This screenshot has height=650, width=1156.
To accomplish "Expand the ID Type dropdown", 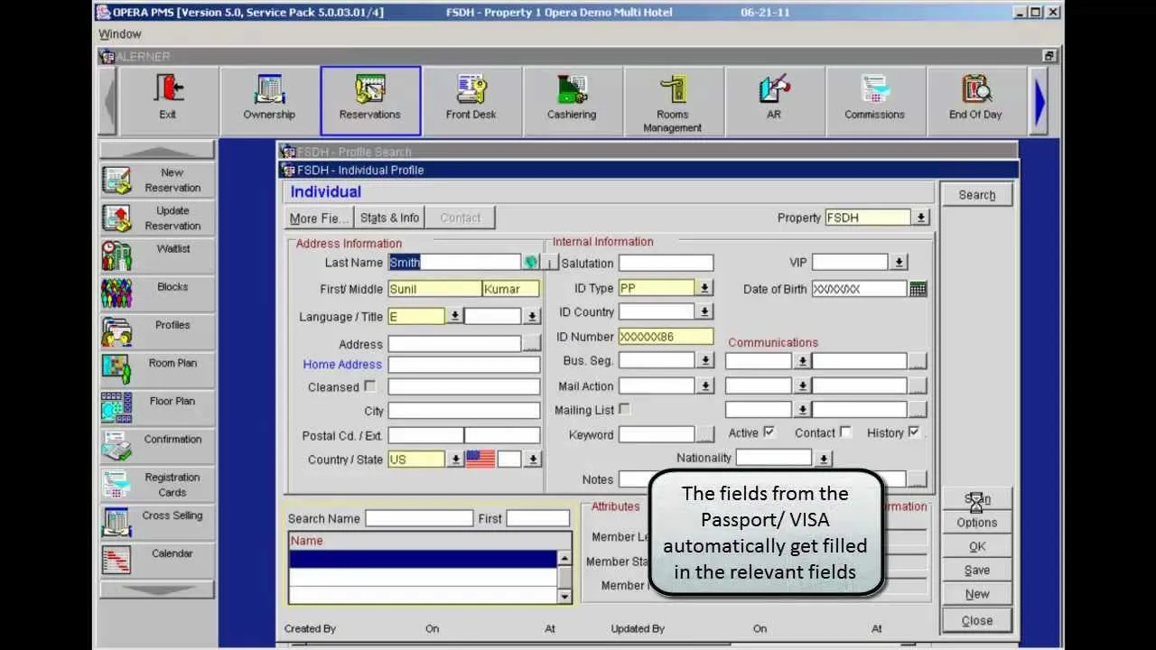I will click(704, 289).
